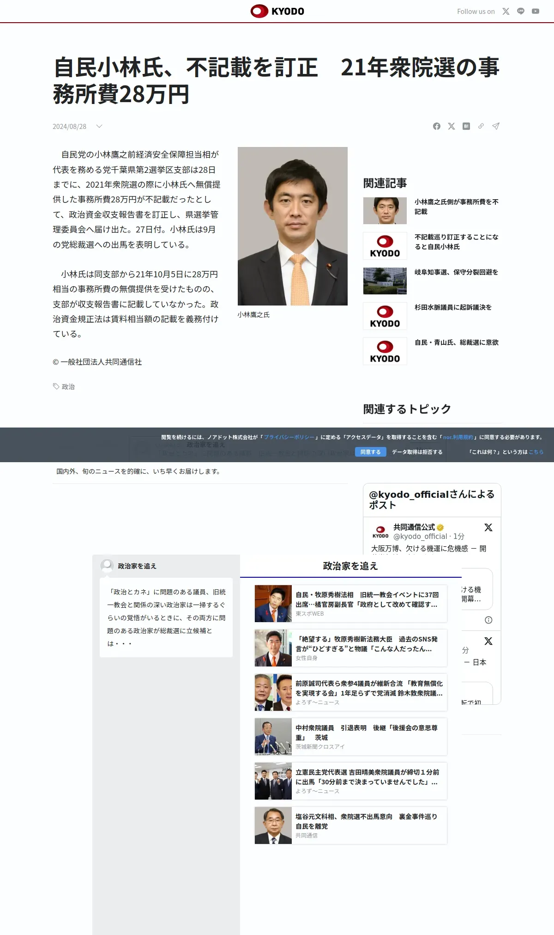554x935 pixels.
Task: Share the article on X below headline
Action: tap(452, 126)
